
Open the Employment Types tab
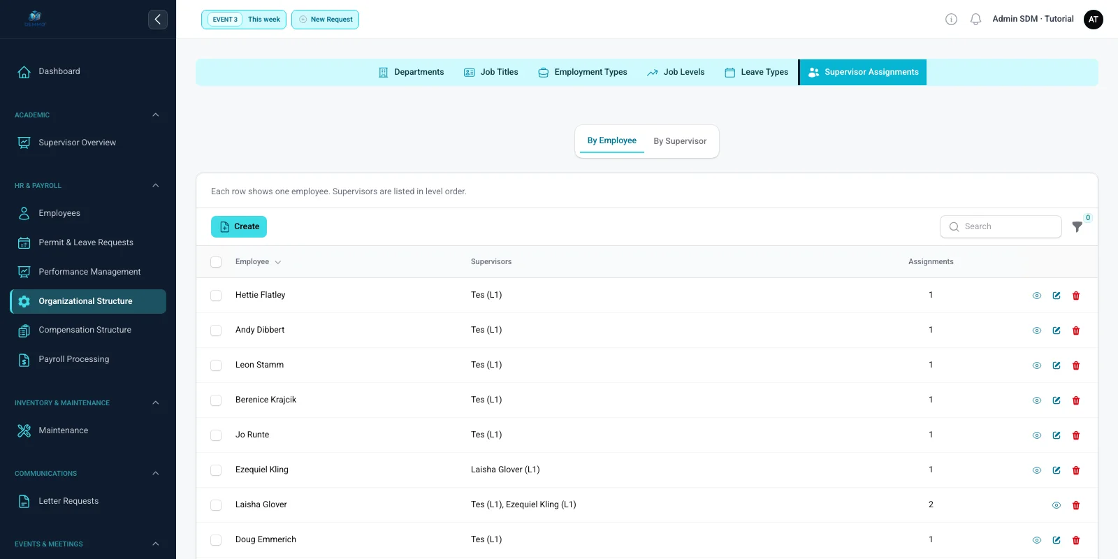coord(583,72)
